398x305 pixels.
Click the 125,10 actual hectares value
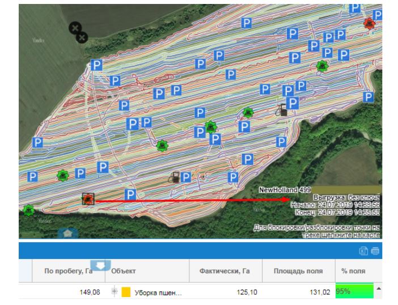(247, 293)
